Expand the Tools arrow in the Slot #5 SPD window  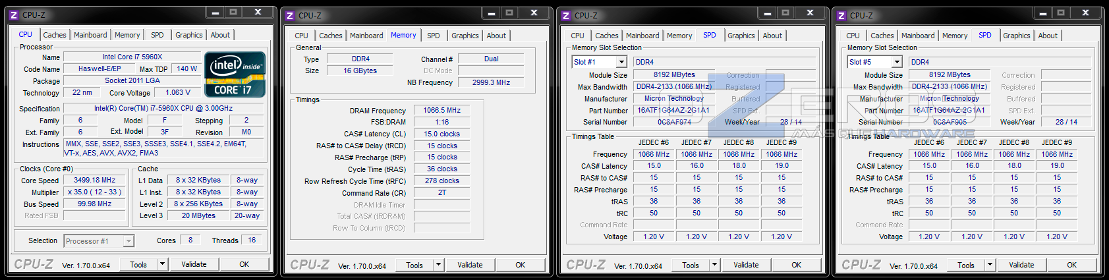pos(990,265)
